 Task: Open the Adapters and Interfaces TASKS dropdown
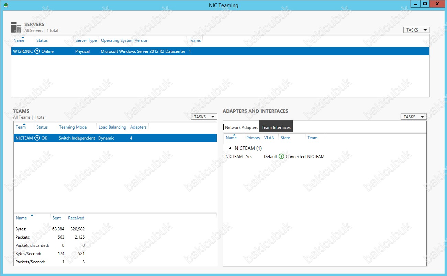413,117
